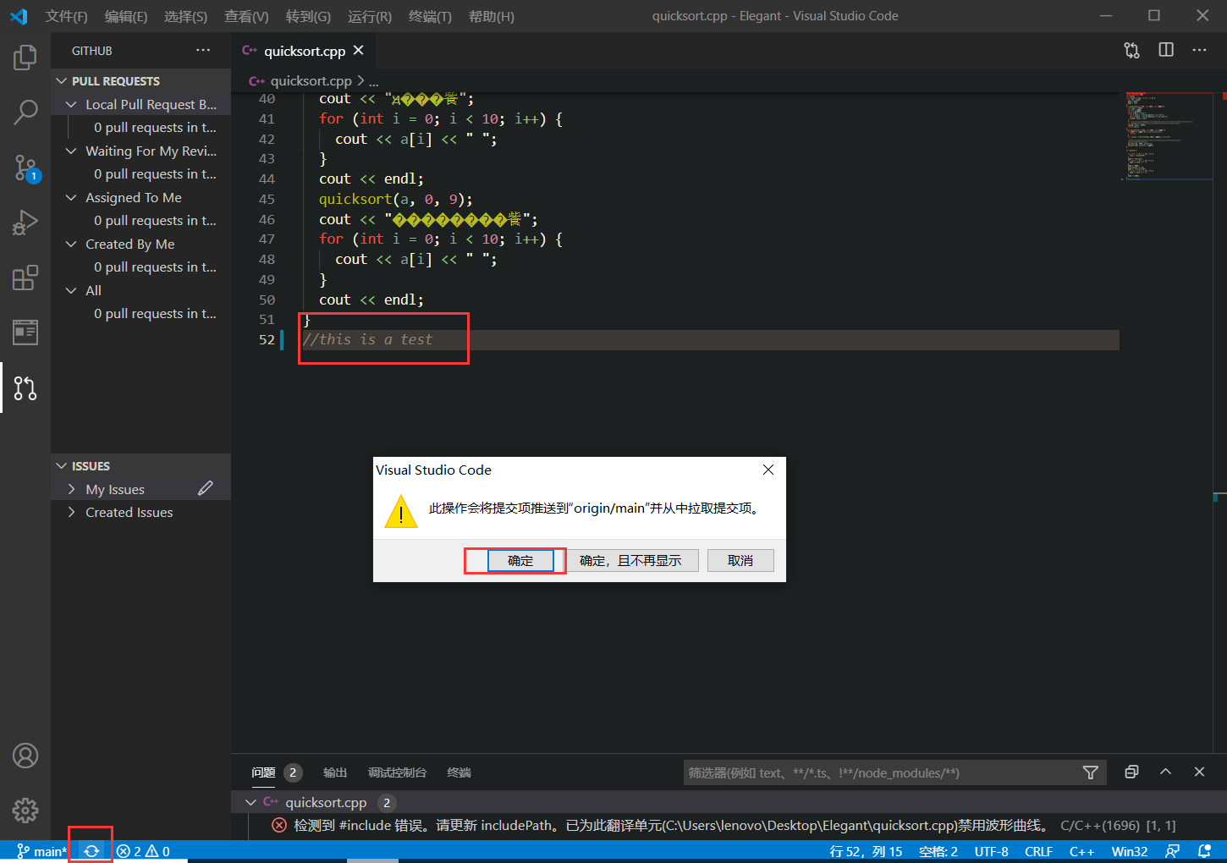Change end of line sequence CRLF
The width and height of the screenshot is (1227, 863).
tap(1038, 851)
